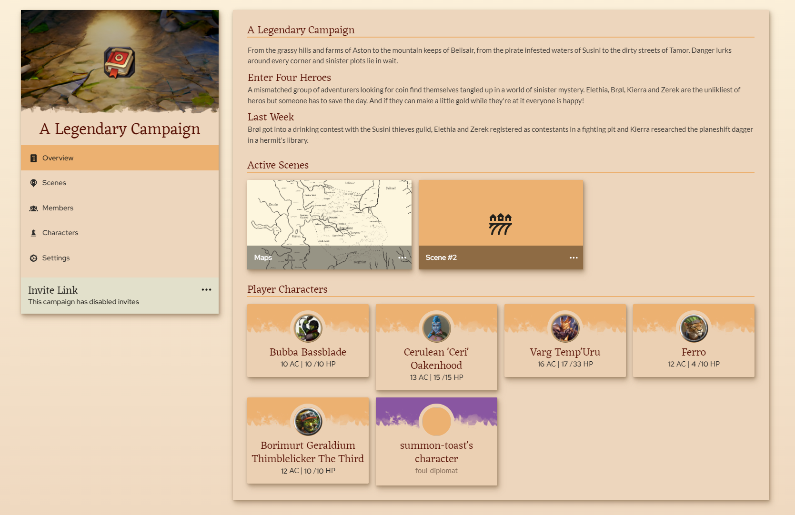The height and width of the screenshot is (515, 795).
Task: Select the Maps scene thumbnail
Action: pyautogui.click(x=329, y=213)
